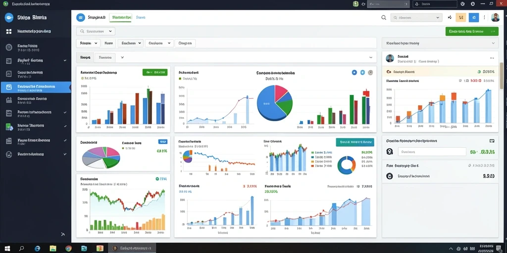
Task: Click the small box icon on lower right panel header
Action: click(492, 141)
